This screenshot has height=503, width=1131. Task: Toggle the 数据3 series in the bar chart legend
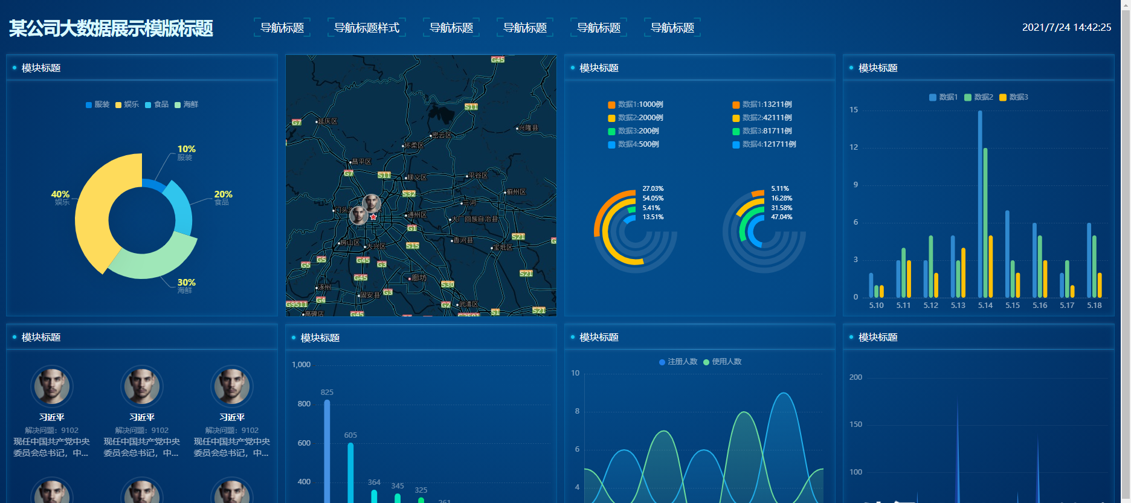1014,97
